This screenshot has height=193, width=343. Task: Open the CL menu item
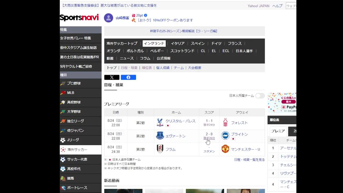click(x=203, y=51)
